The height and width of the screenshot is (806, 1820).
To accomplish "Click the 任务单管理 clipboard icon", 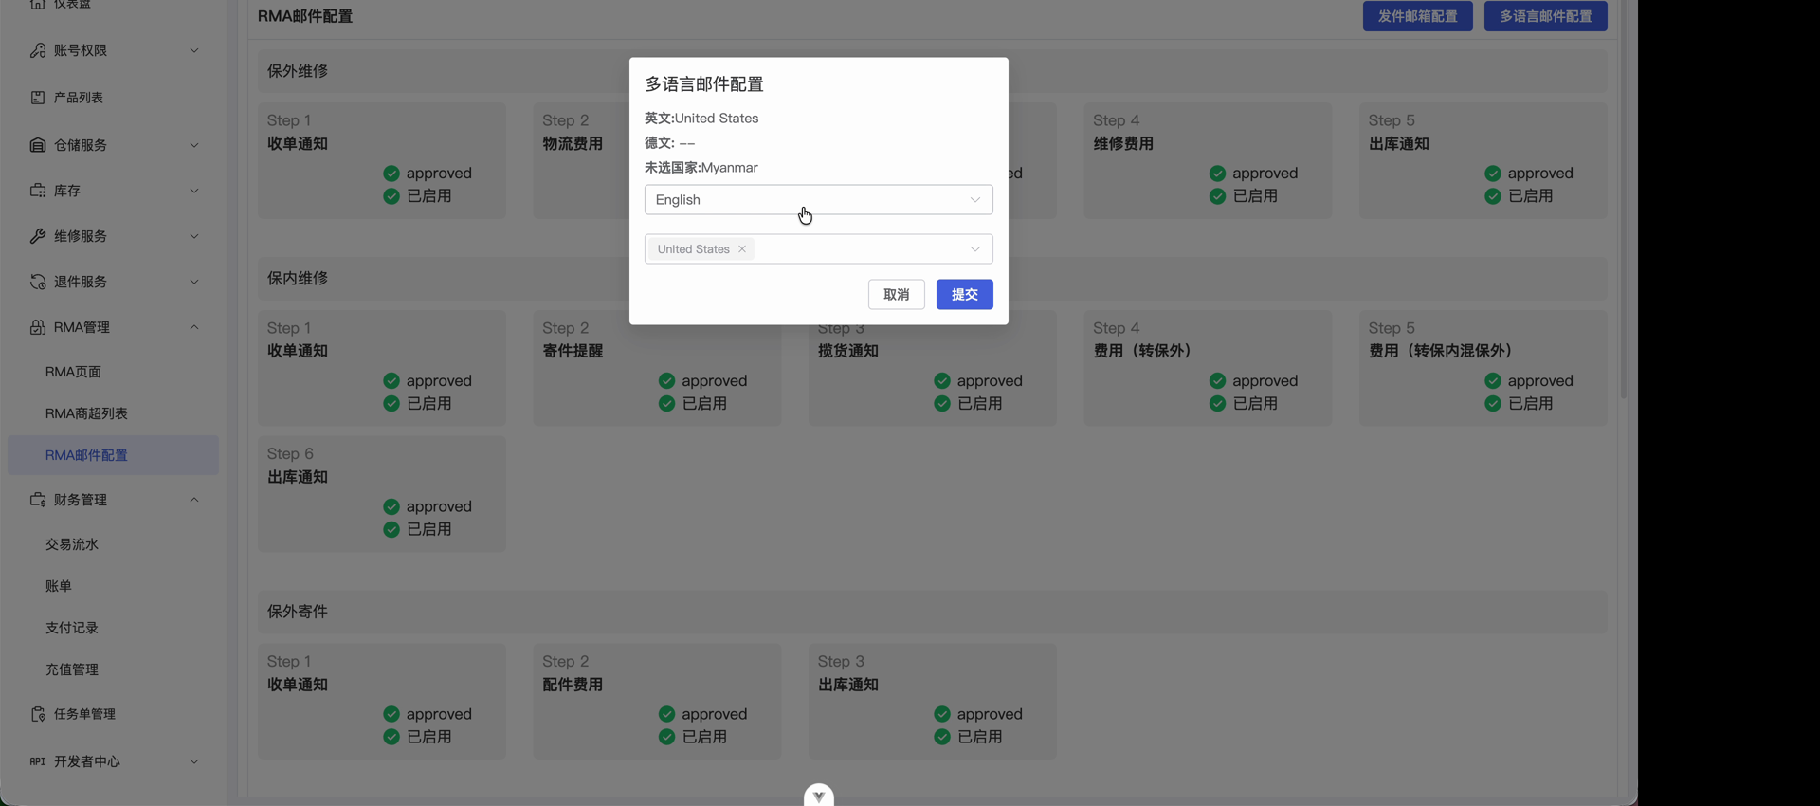I will [x=38, y=714].
